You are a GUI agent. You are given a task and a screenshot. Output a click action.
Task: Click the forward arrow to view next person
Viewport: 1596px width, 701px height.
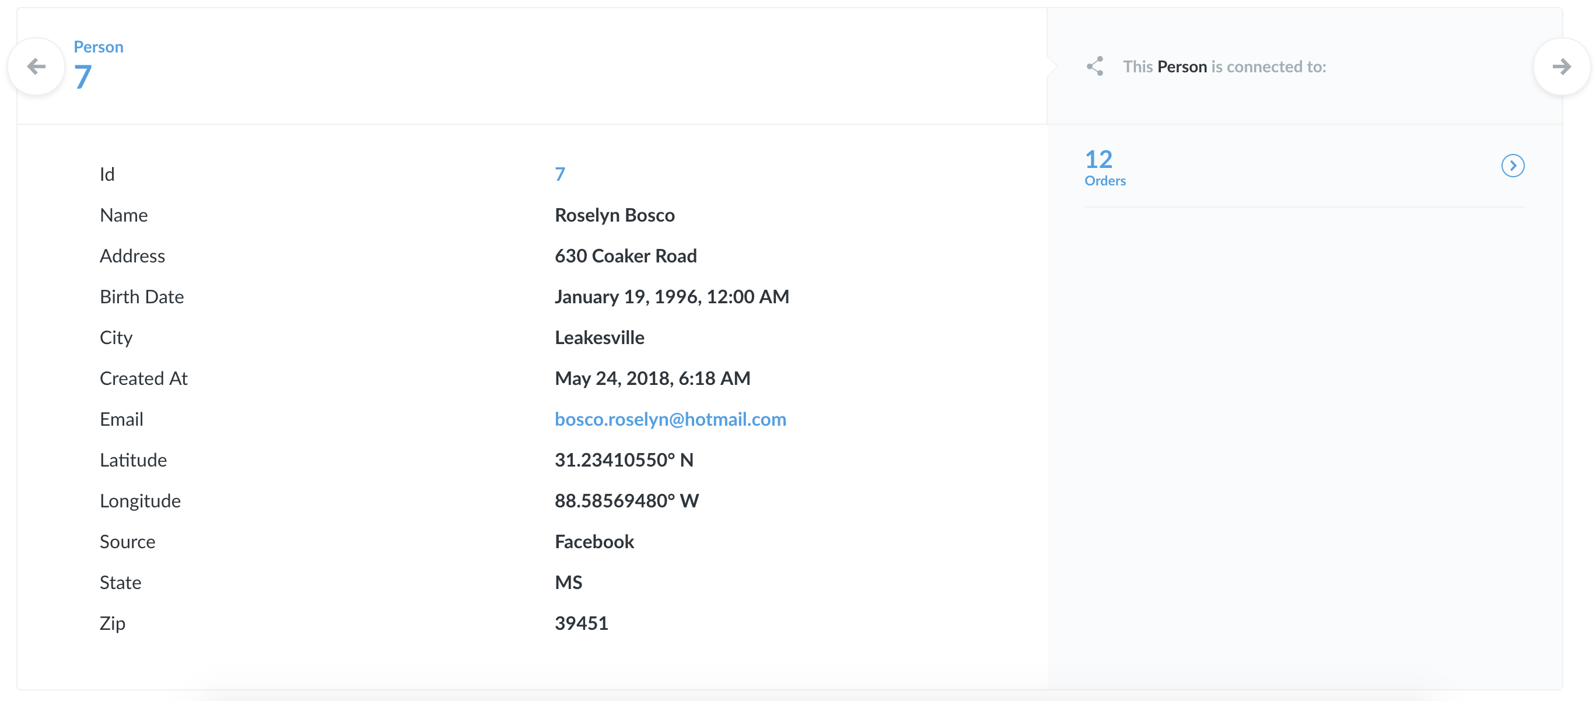1562,66
